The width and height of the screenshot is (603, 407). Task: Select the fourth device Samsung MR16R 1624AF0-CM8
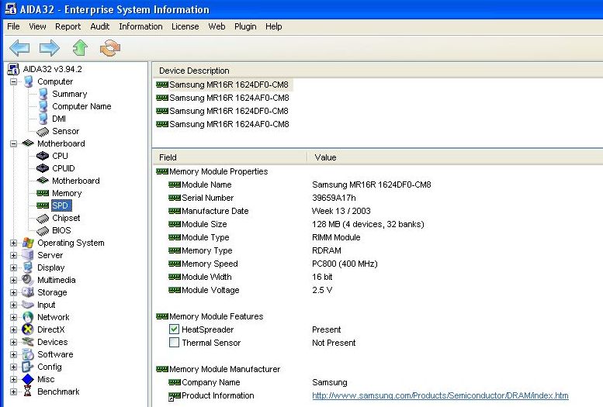click(x=229, y=124)
